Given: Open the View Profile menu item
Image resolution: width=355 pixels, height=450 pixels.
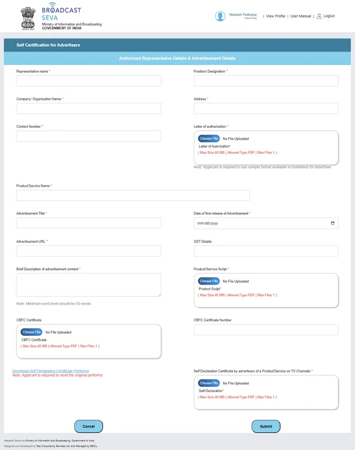Looking at the screenshot, I should pos(275,16).
